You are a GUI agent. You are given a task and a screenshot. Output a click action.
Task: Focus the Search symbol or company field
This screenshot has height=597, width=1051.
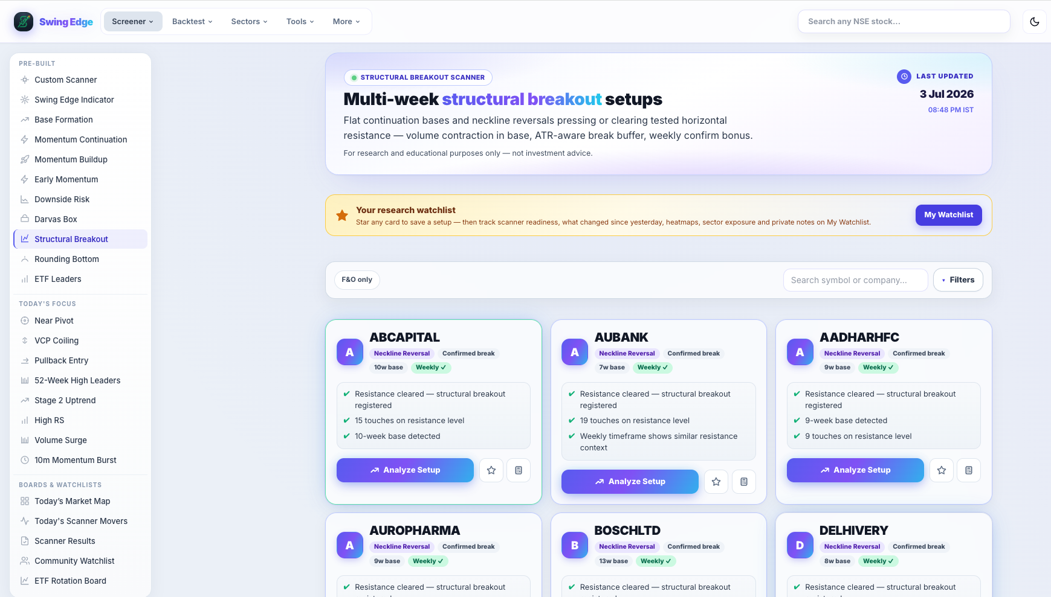pyautogui.click(x=855, y=280)
